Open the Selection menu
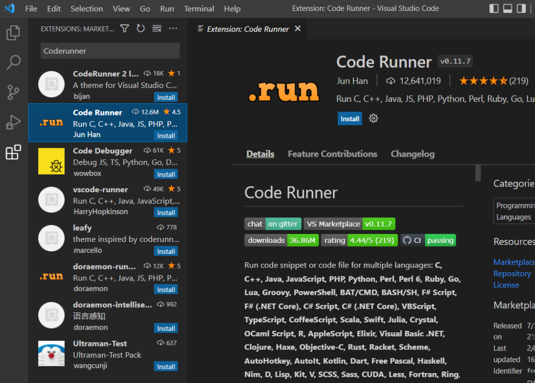535x383 pixels. [87, 8]
